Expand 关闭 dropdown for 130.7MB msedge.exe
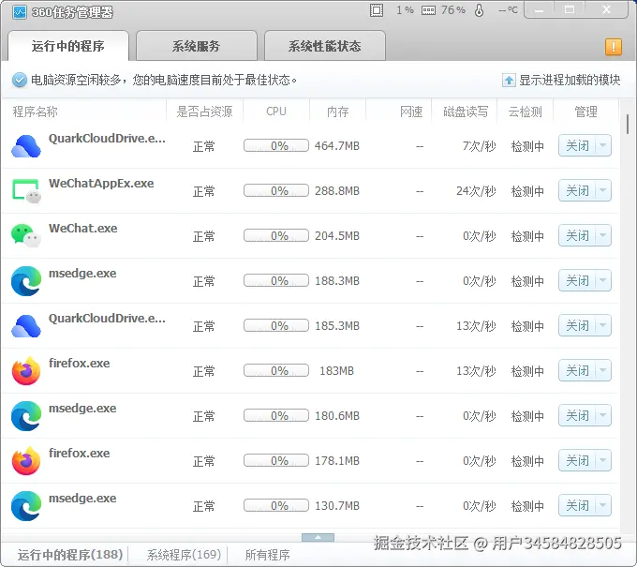 click(x=603, y=506)
